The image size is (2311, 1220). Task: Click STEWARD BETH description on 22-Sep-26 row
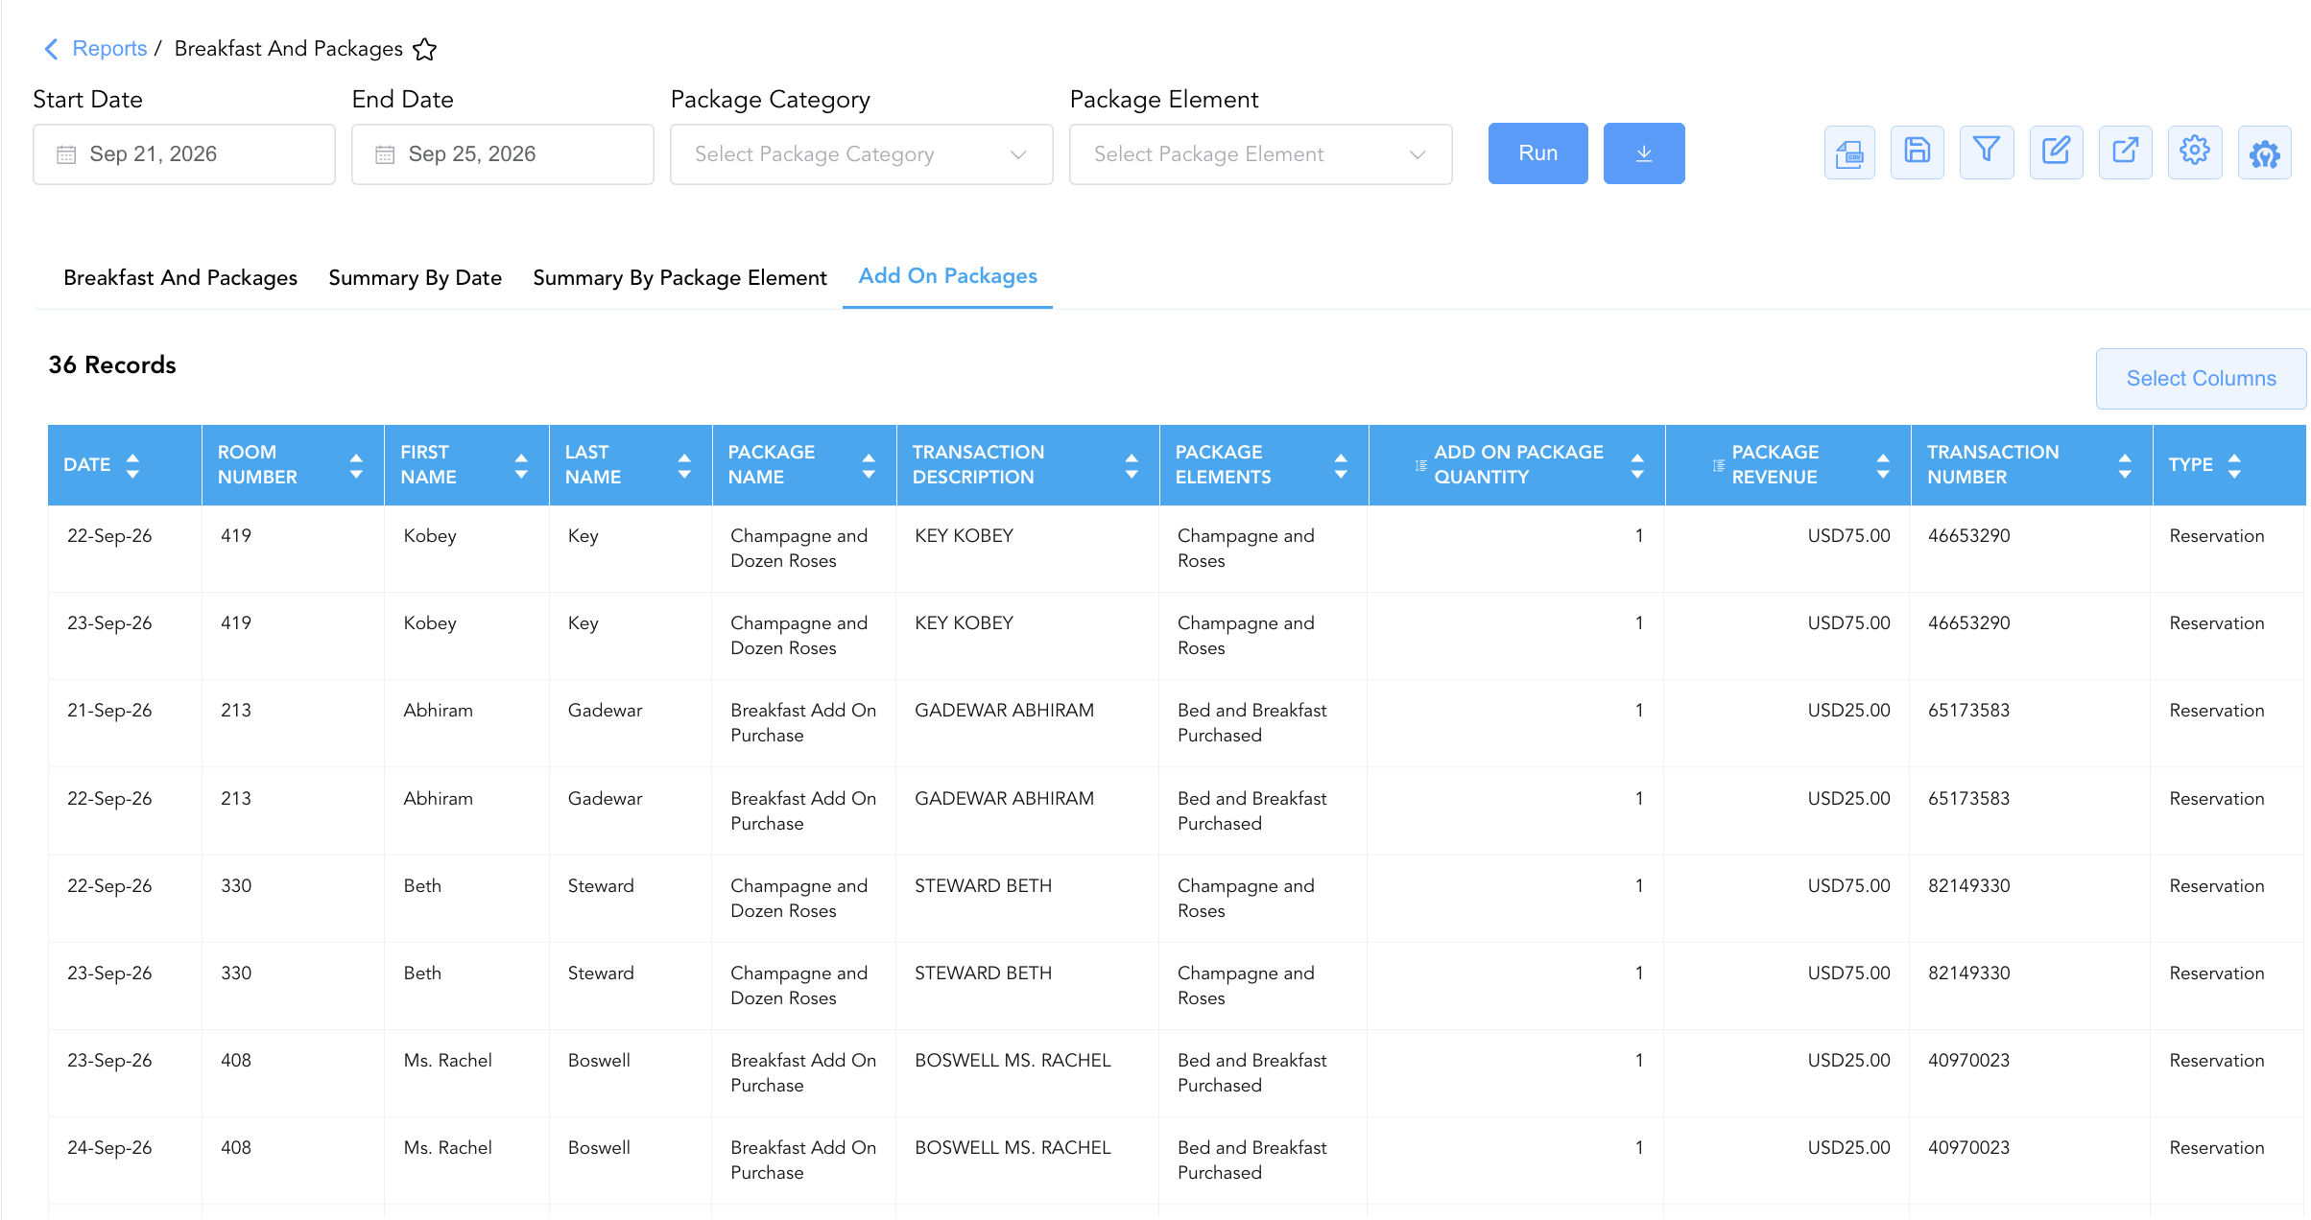[x=983, y=886]
